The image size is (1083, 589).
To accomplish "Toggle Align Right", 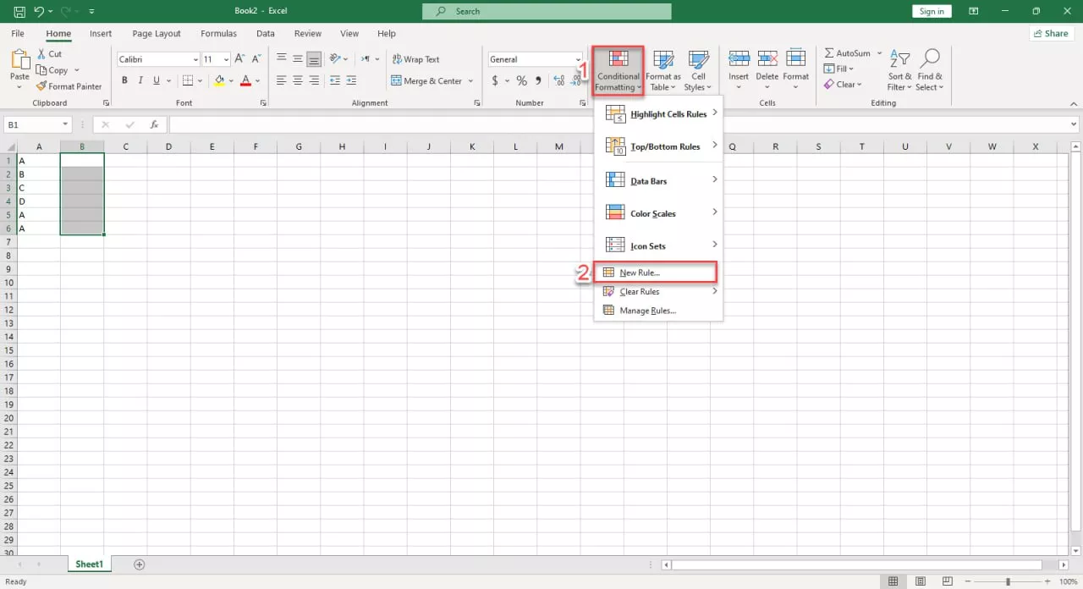I will tap(314, 81).
